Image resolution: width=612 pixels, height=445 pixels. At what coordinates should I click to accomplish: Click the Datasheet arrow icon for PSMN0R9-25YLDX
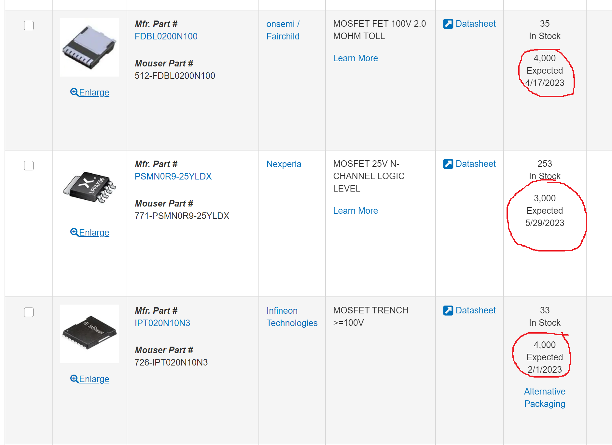point(448,164)
